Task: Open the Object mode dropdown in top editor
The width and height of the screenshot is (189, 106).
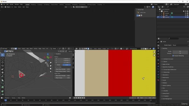Action: (9, 7)
